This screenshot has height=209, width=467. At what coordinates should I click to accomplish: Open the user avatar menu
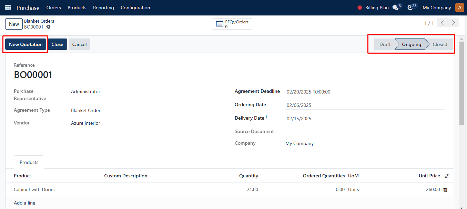tap(459, 8)
